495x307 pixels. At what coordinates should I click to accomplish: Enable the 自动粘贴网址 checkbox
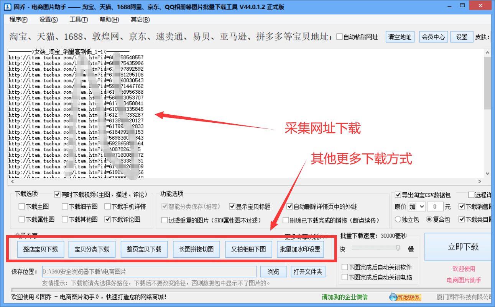point(339,37)
